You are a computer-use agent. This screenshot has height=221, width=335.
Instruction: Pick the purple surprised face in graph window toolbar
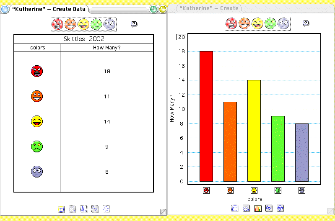click(x=283, y=23)
